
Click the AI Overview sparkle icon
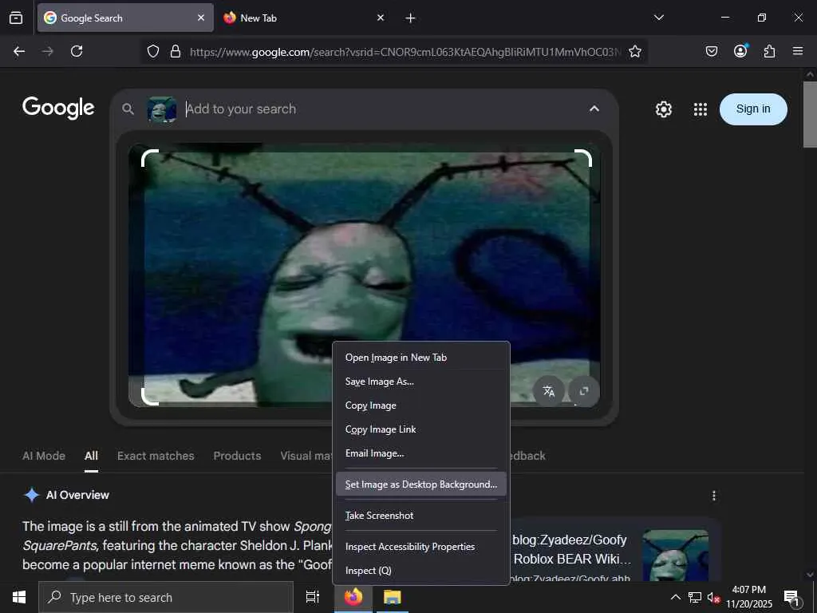tap(32, 495)
